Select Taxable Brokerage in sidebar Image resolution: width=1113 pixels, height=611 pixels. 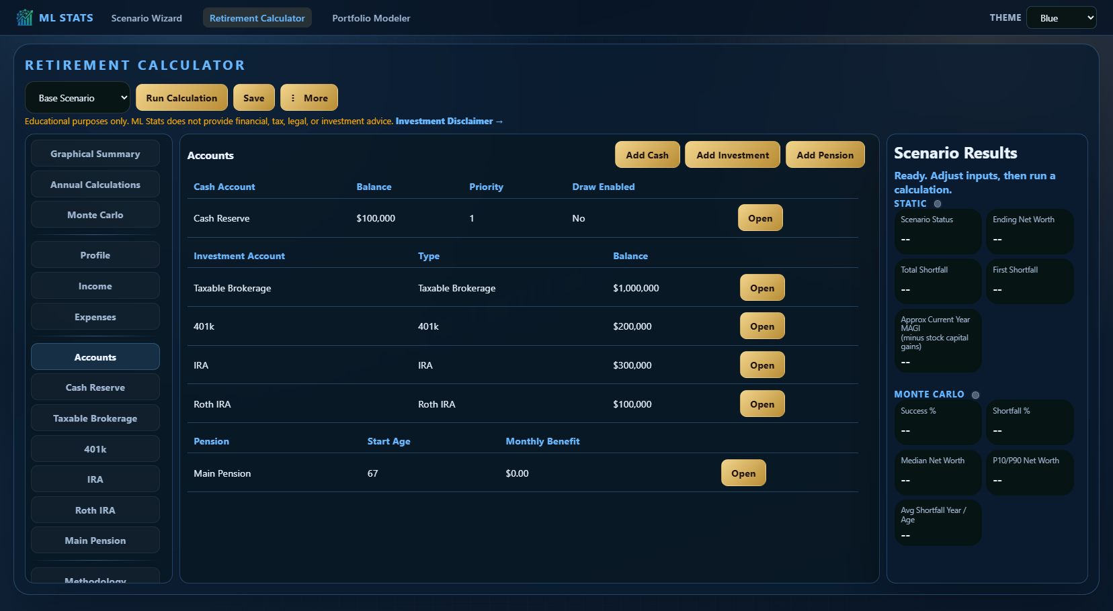pos(95,418)
